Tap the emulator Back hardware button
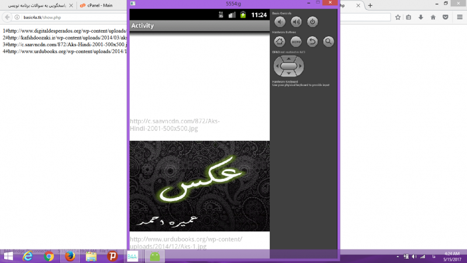Image resolution: width=467 pixels, height=263 pixels. click(312, 41)
